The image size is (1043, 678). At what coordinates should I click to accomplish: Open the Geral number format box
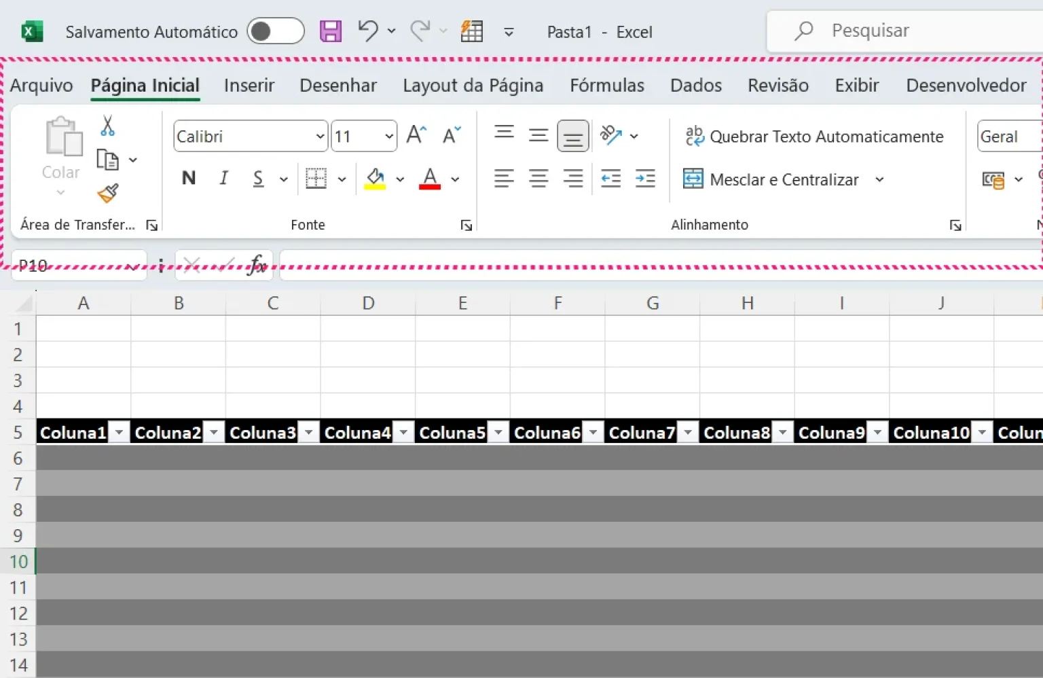(1010, 136)
